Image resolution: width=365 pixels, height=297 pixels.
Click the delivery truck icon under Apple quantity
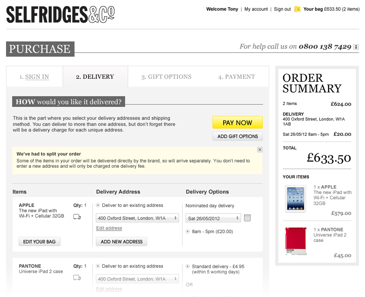[77, 217]
